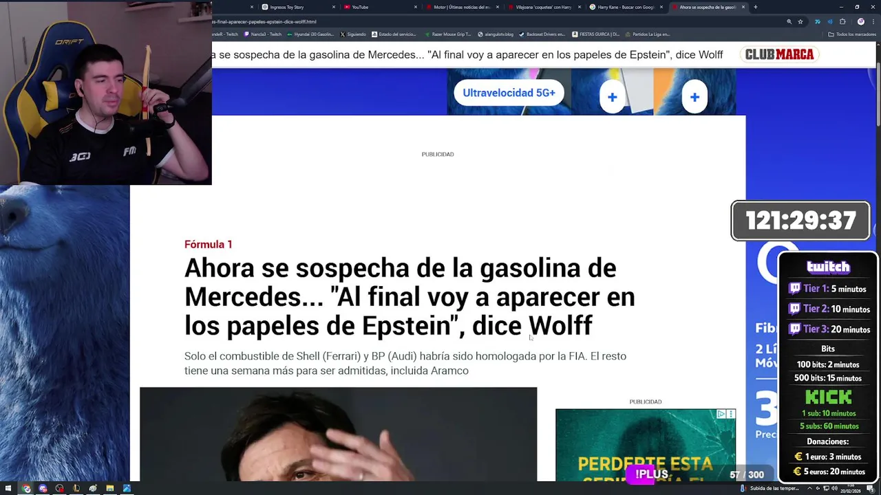Close the 'Harry Kane - Buscar con Google' tab

(x=661, y=7)
